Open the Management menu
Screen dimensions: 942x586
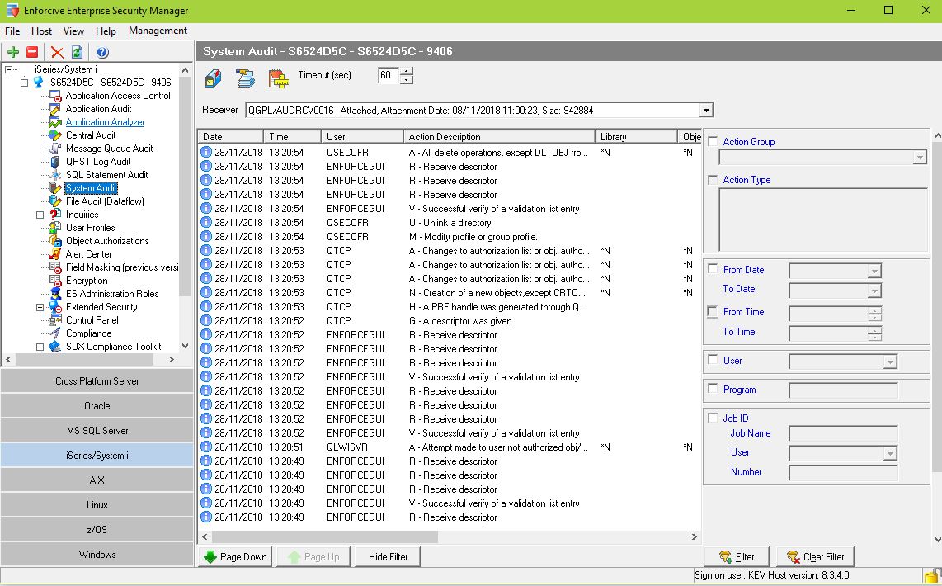pos(158,31)
